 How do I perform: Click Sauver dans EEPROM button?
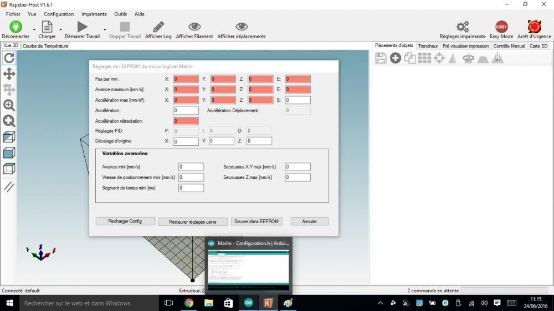point(257,221)
